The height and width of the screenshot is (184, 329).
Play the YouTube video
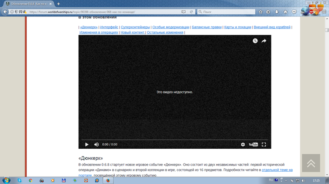point(87,145)
